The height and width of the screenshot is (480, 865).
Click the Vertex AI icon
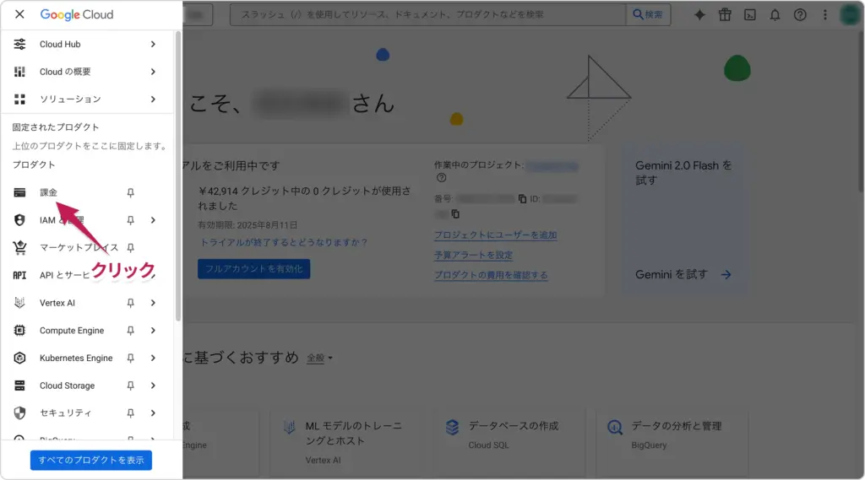(x=19, y=303)
